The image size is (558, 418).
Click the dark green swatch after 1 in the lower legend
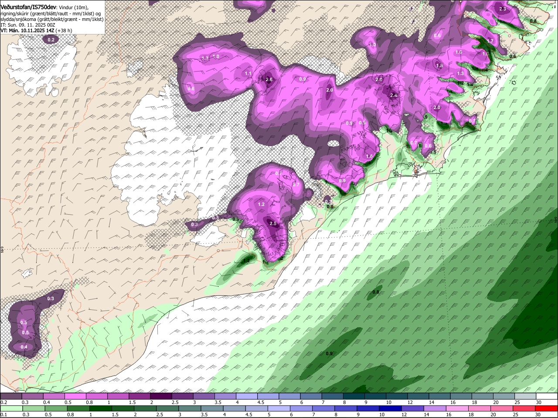click(x=100, y=409)
